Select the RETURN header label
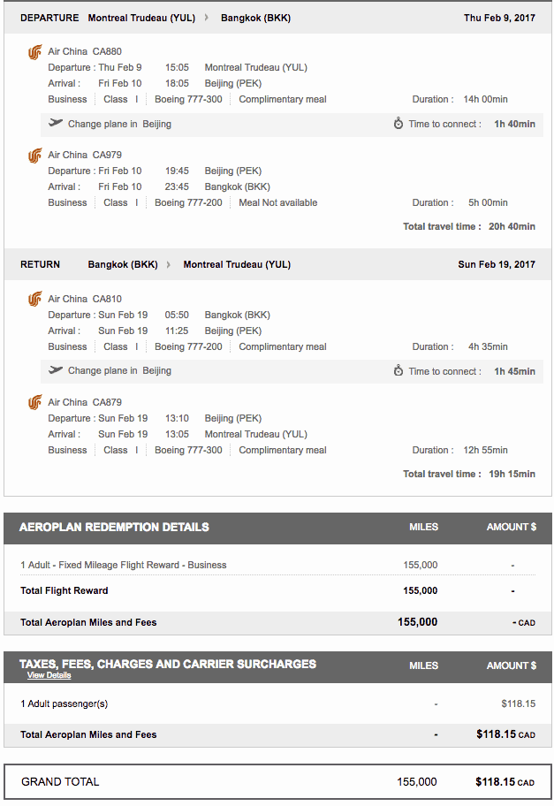The width and height of the screenshot is (554, 806). tap(41, 264)
